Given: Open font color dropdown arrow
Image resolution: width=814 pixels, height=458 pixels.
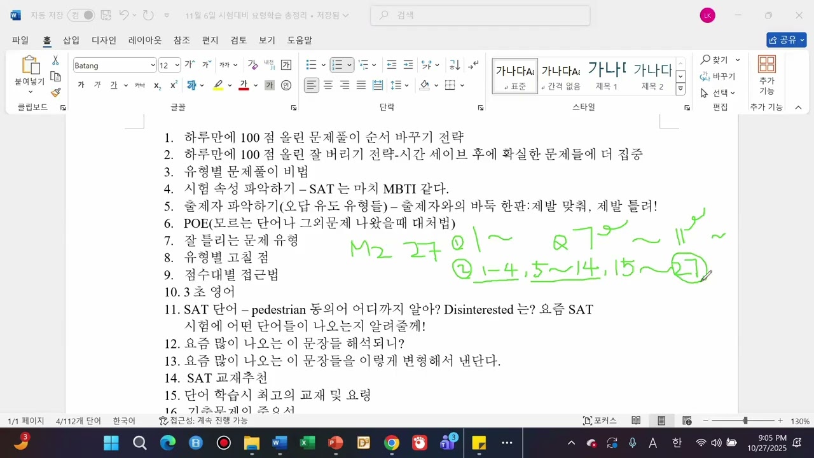Looking at the screenshot, I should (256, 85).
